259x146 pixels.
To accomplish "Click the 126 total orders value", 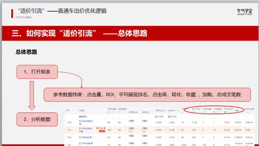I will [x=204, y=145].
